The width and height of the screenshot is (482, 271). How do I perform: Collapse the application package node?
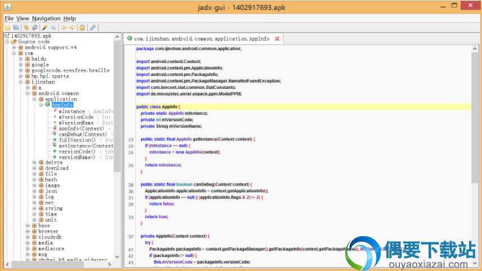[x=34, y=100]
